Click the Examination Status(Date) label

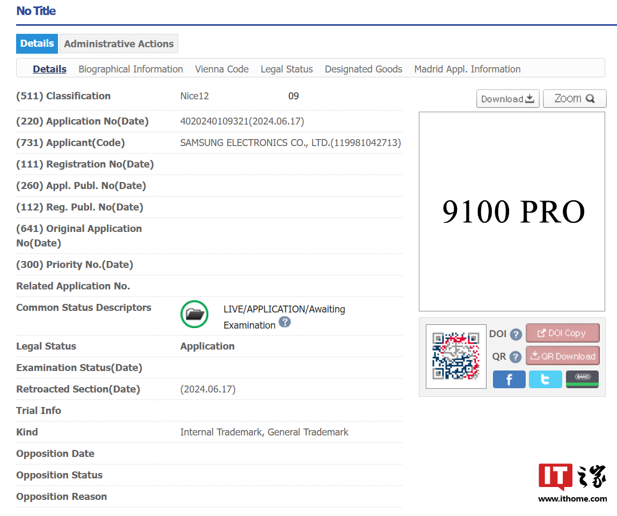coord(79,368)
